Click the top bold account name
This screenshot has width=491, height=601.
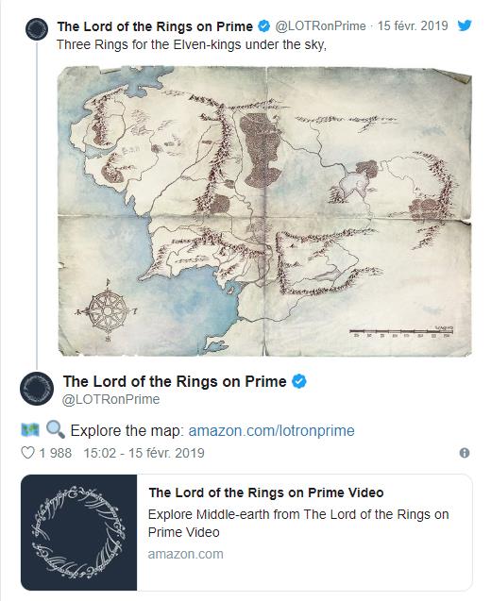pos(155,26)
